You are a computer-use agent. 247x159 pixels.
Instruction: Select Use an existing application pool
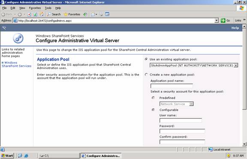146,59
